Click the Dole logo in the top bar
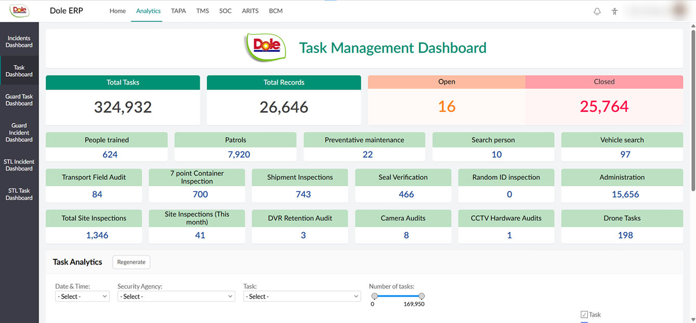Screen dimensions: 696x323 click(x=19, y=10)
